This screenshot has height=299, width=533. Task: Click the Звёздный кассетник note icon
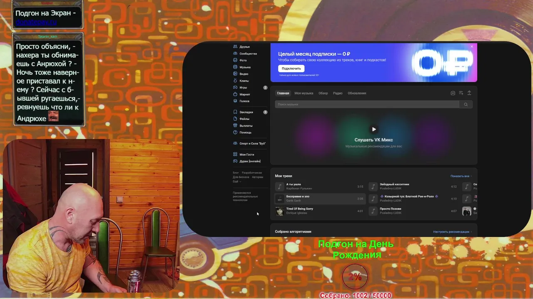pyautogui.click(x=374, y=186)
